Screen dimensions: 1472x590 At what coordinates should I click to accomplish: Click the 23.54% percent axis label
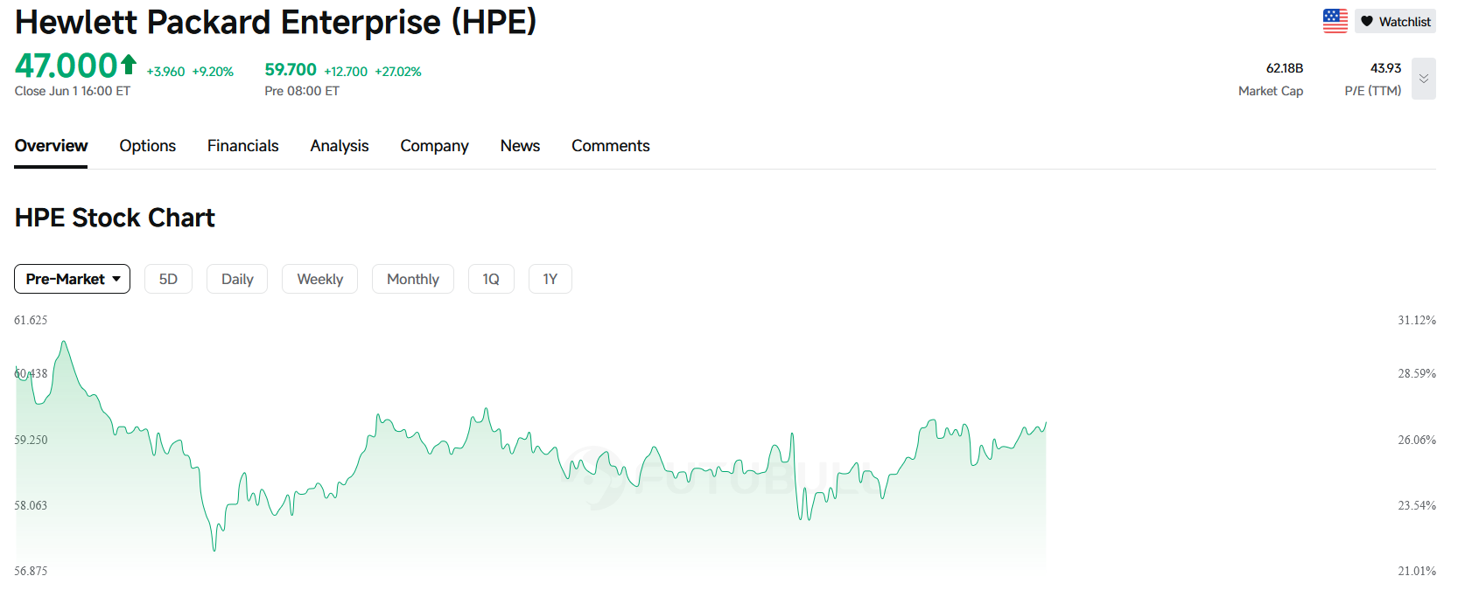1417,505
